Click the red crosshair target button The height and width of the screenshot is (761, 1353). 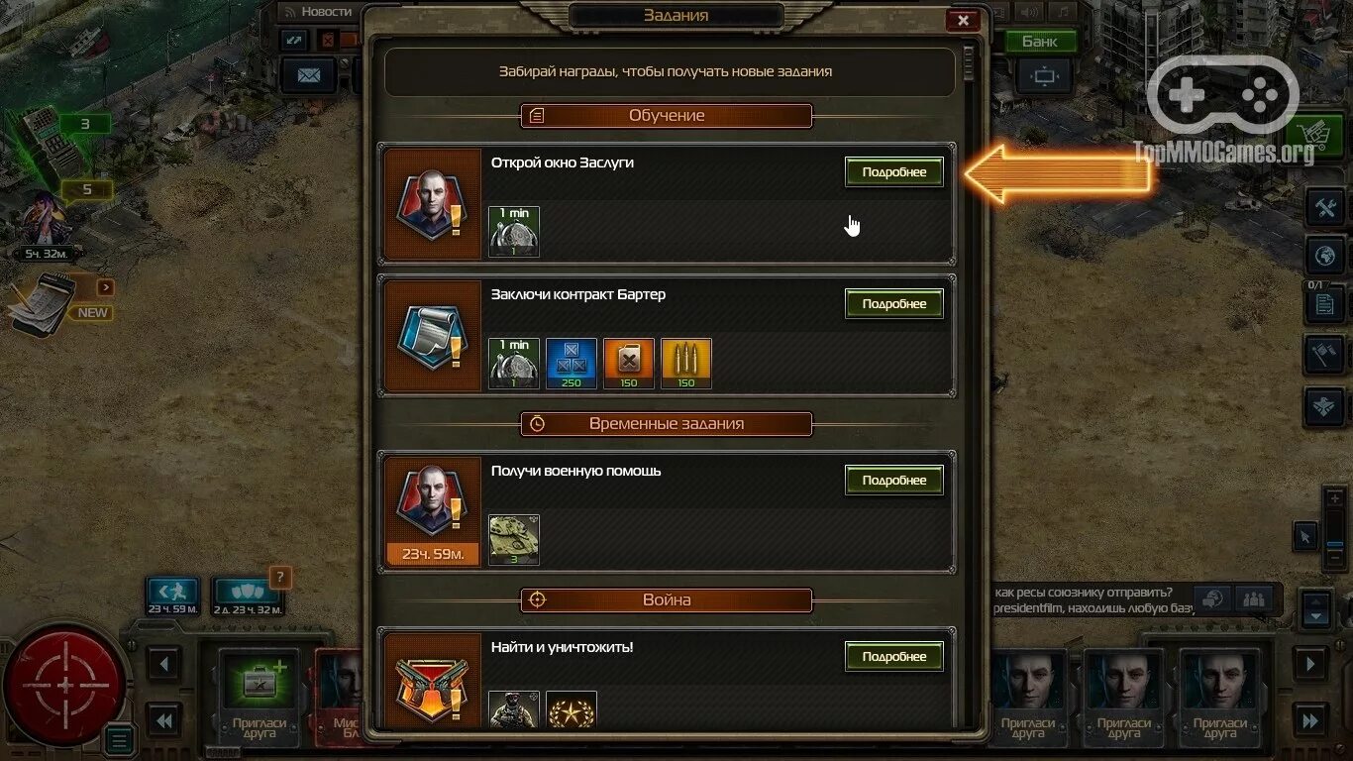pyautogui.click(x=65, y=686)
